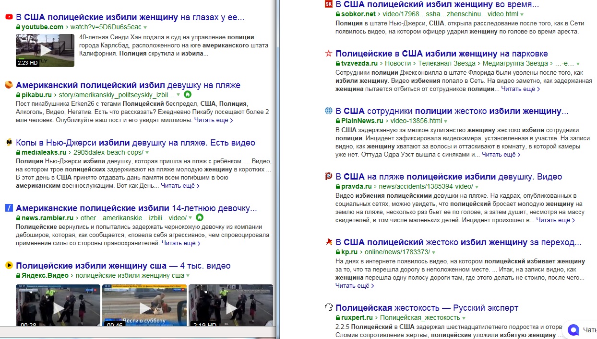Click 'Читать ещё' in pikabu.ru snippet
Screen dimensions: 597x339
pos(213,120)
